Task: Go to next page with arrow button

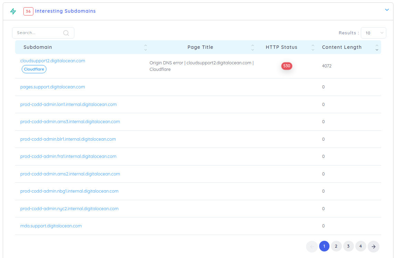Action: coord(373,246)
